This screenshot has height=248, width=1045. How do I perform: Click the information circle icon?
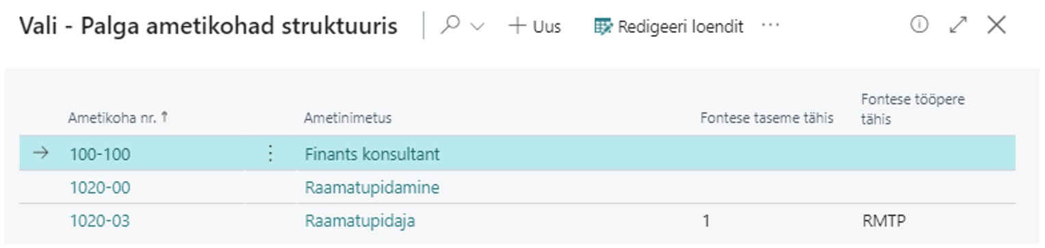tap(919, 25)
